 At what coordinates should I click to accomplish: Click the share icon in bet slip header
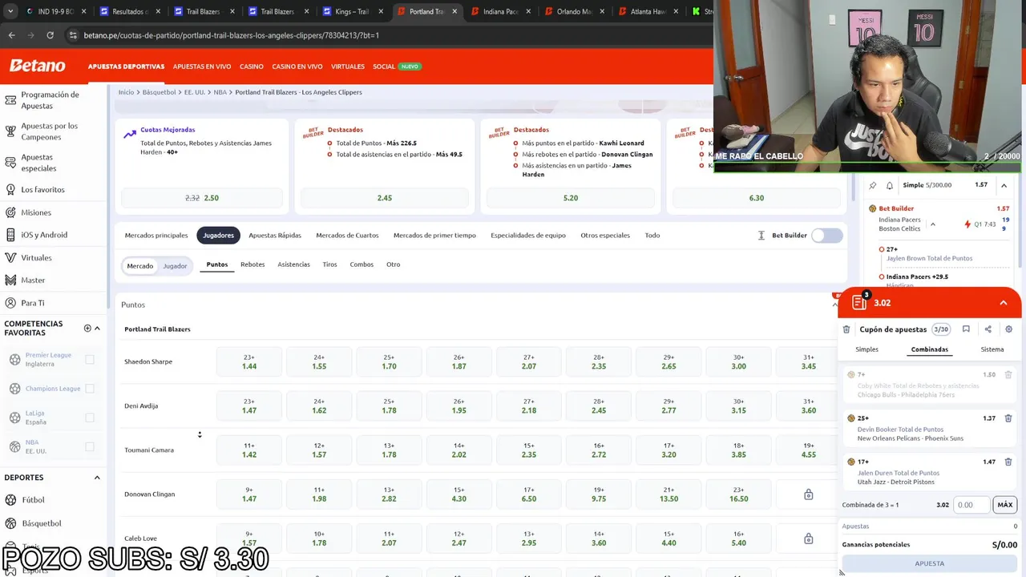coord(988,329)
